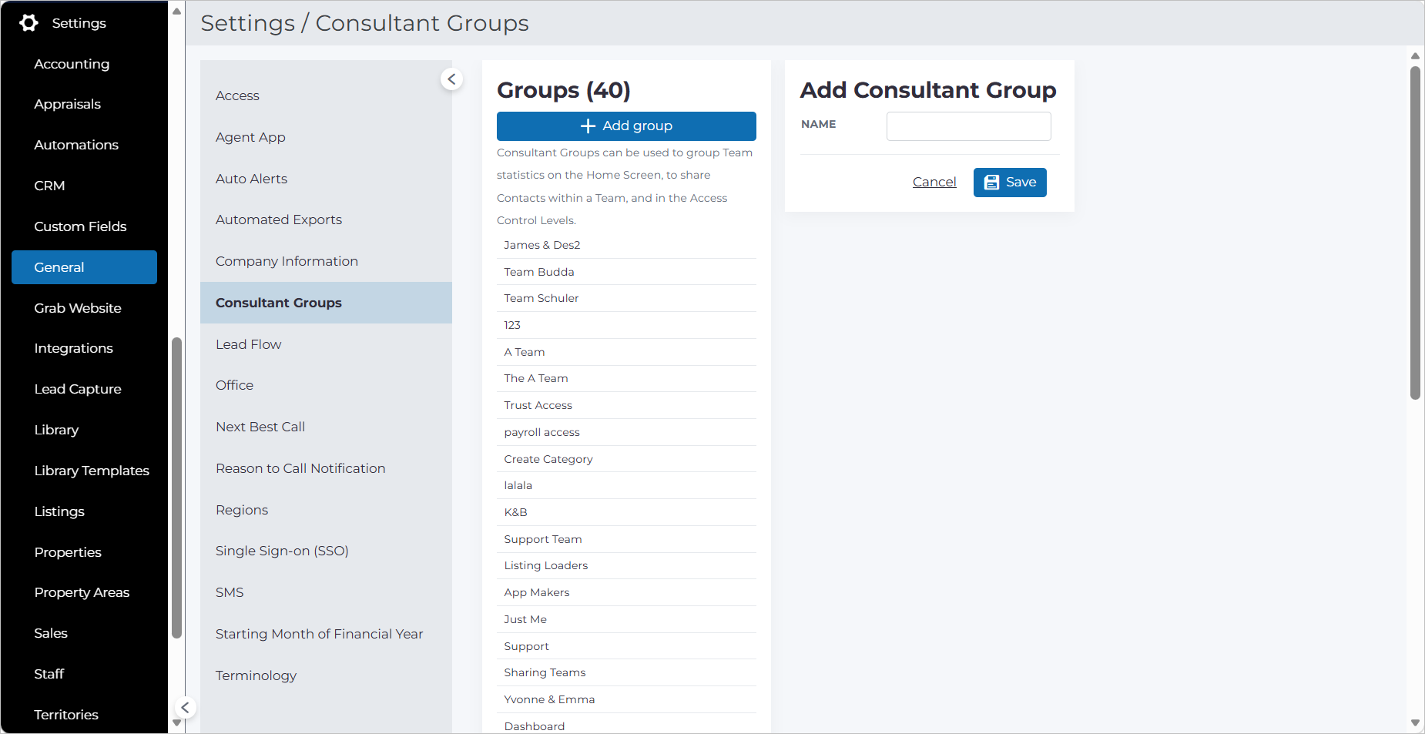Select the Yvonne & Emma group
The width and height of the screenshot is (1425, 734).
[x=626, y=699]
